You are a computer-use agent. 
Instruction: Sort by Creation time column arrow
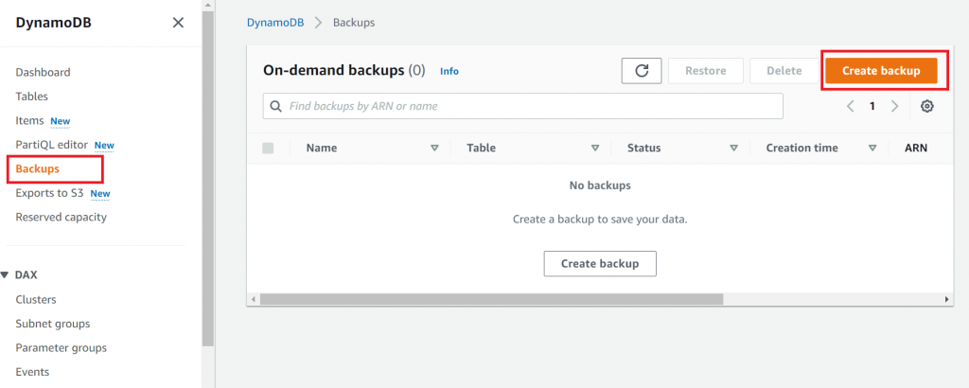(x=872, y=148)
